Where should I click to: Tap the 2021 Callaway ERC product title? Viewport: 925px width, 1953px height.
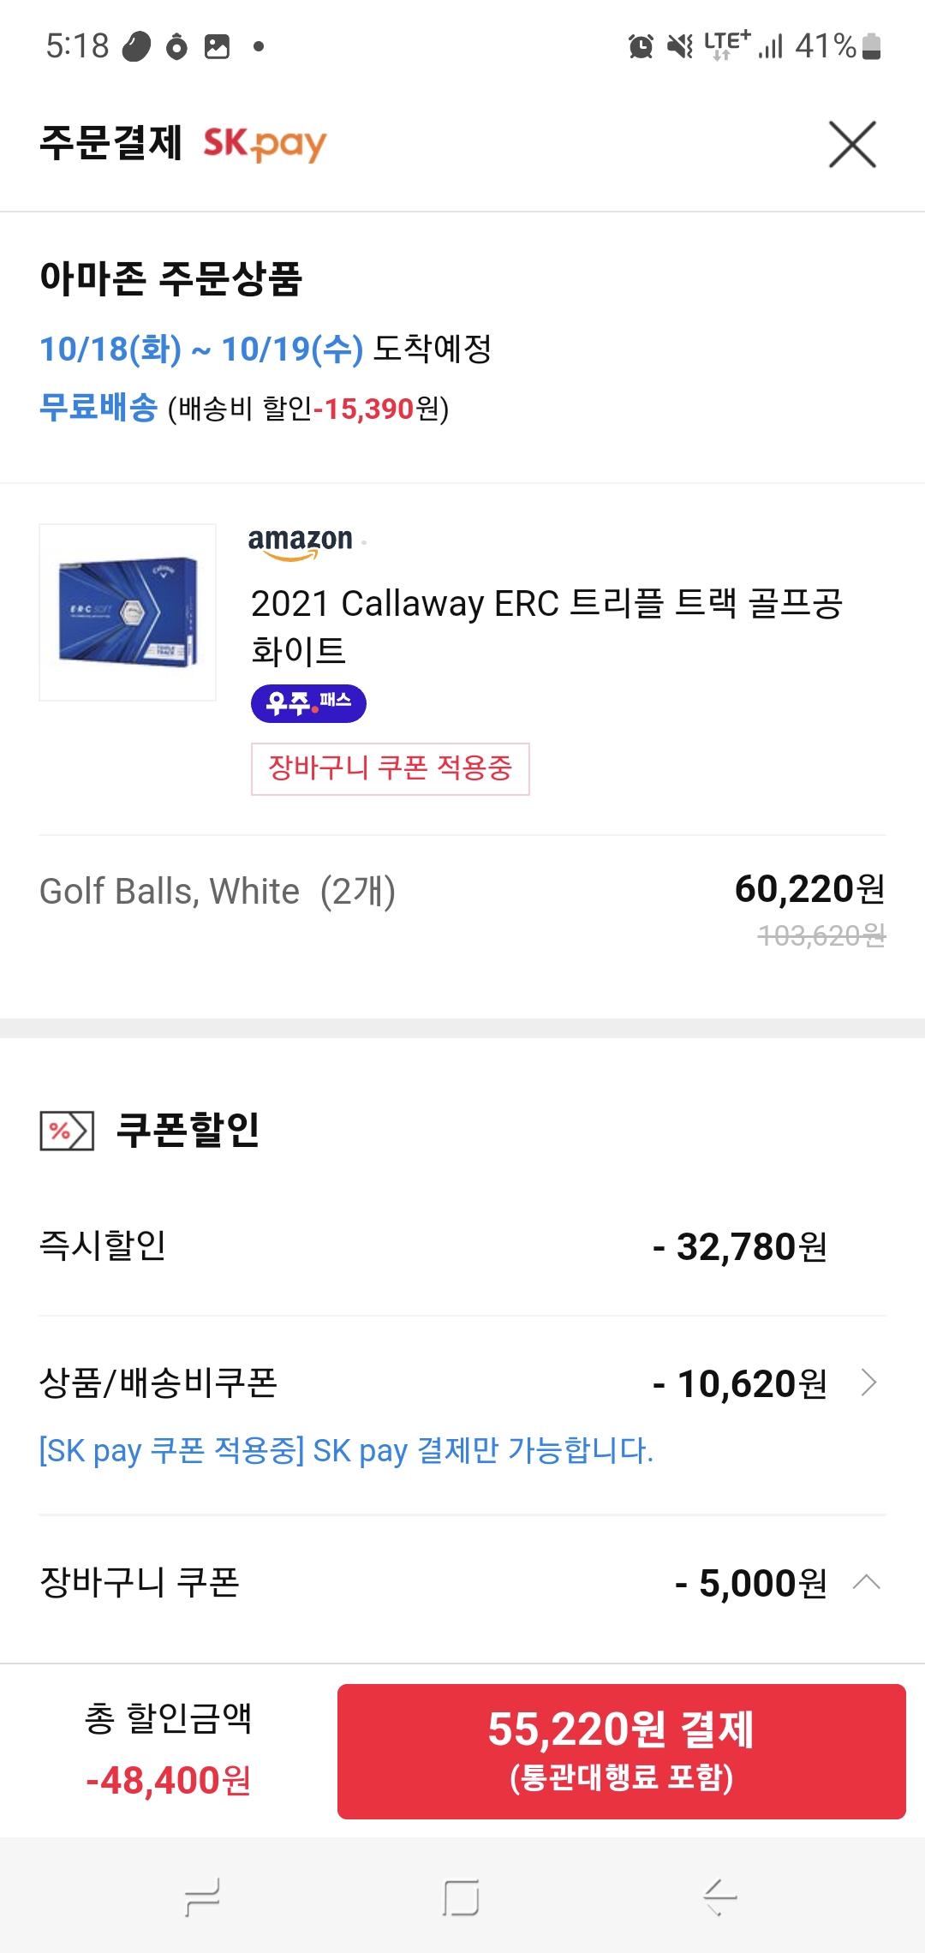(546, 626)
